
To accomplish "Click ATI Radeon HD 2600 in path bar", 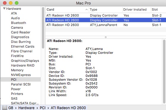I will click(68, 108).
